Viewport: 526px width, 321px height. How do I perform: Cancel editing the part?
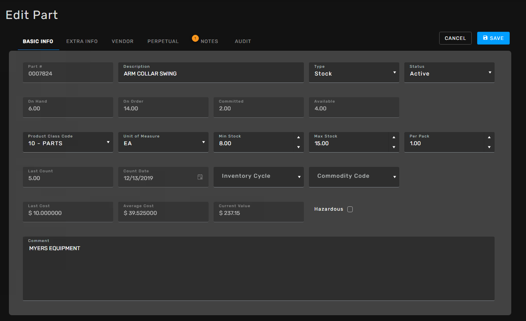click(x=455, y=38)
